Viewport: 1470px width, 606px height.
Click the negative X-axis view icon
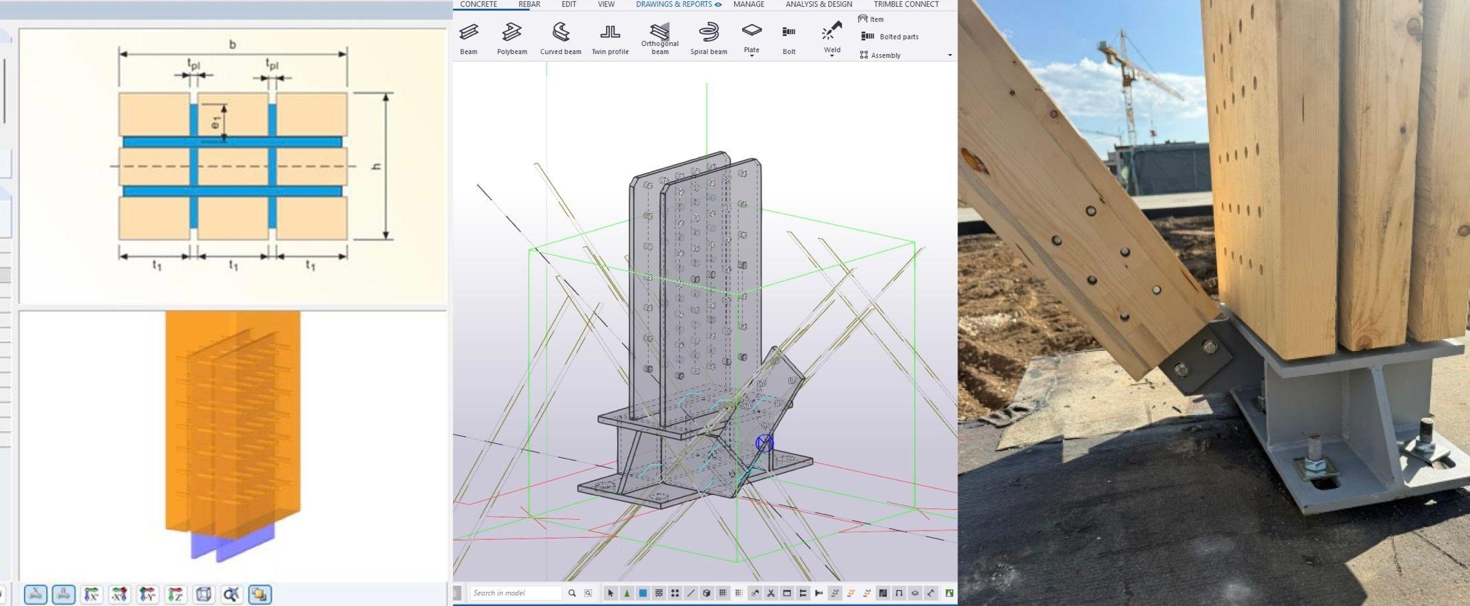click(x=119, y=594)
